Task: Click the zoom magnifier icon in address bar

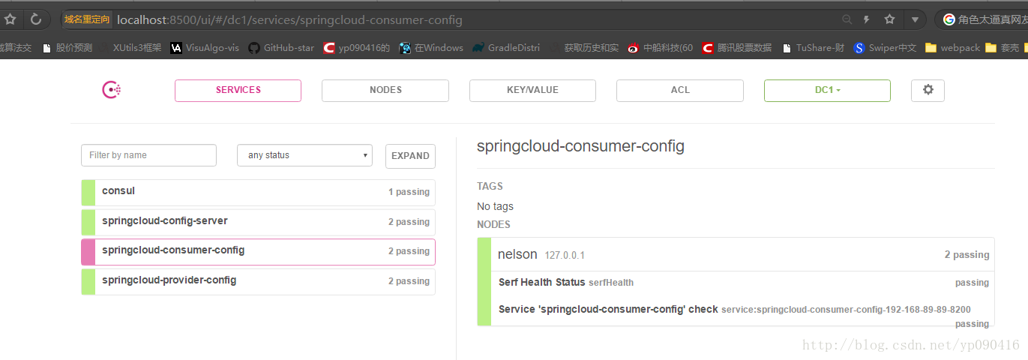Action: 847,19
